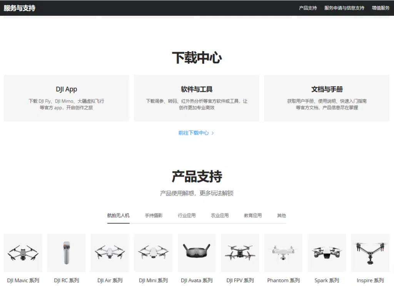Click the DJI FPV 系列 label
This screenshot has width=394, height=286.
tap(240, 280)
